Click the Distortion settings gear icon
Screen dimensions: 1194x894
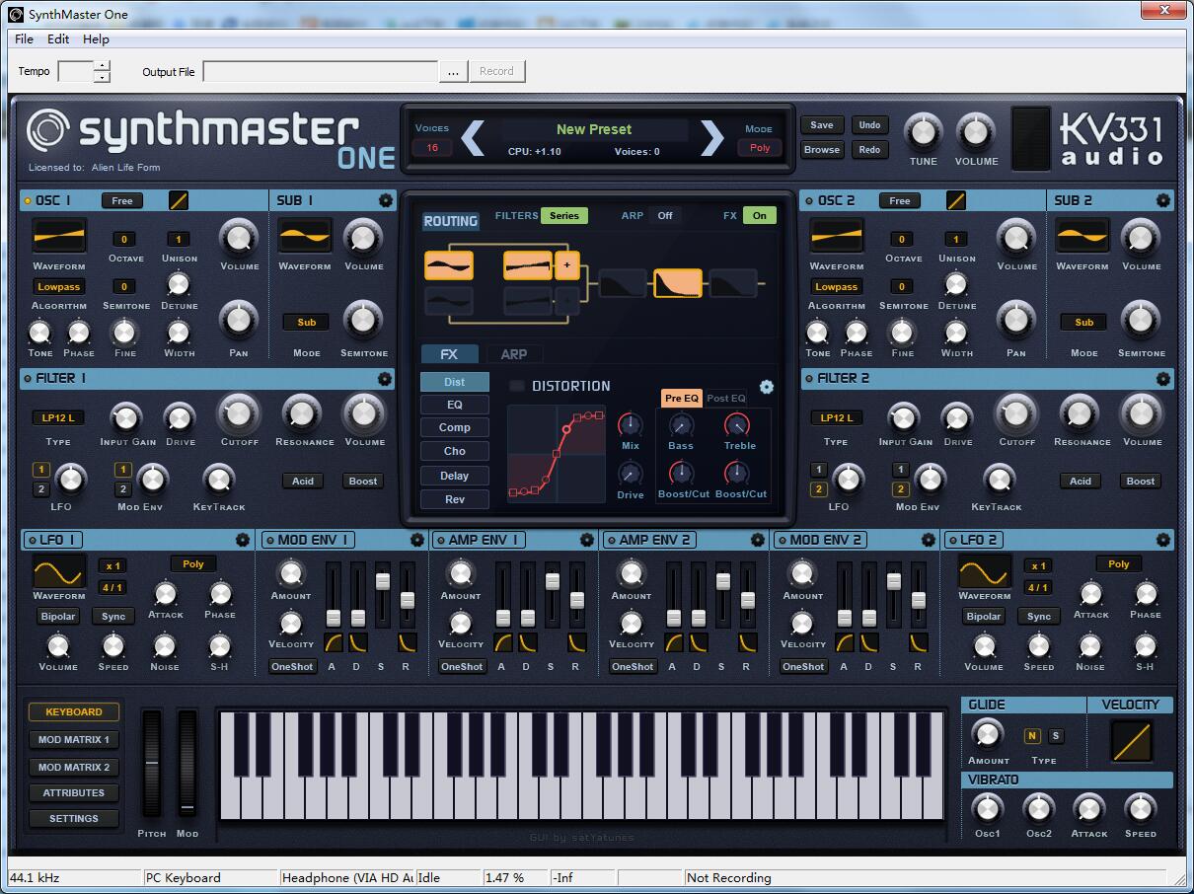pos(768,386)
